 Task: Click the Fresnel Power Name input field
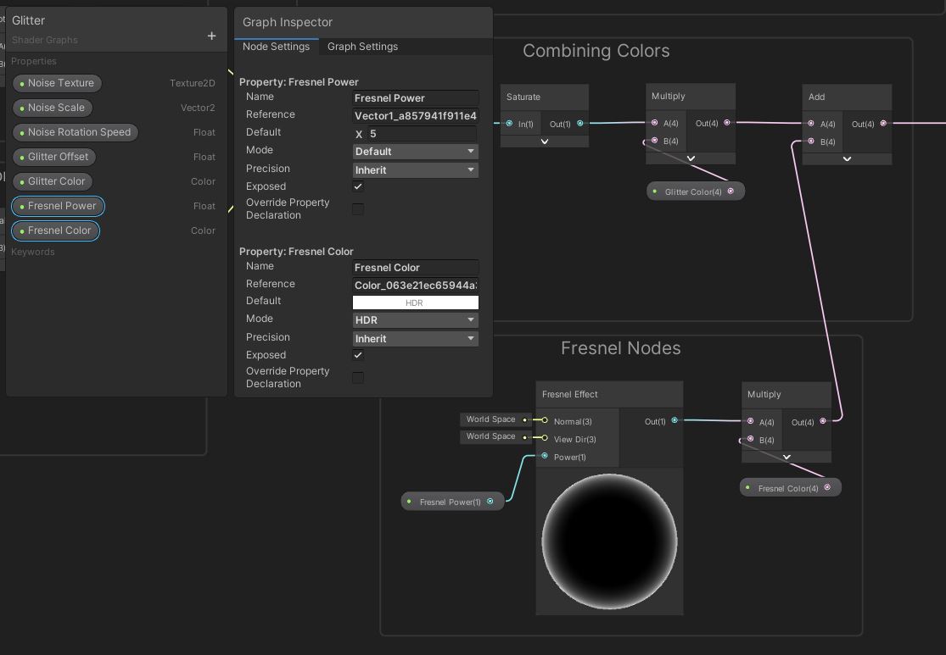click(415, 98)
